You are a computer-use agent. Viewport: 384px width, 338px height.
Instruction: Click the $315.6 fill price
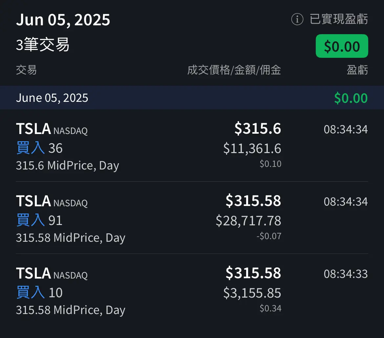tap(258, 128)
